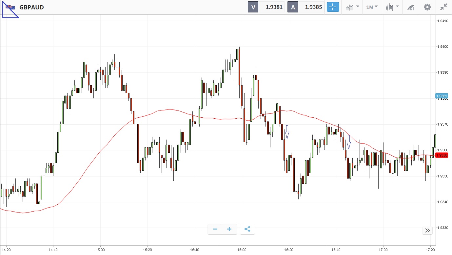Open the 1M timeframe dropdown
The width and height of the screenshot is (452, 255).
372,7
